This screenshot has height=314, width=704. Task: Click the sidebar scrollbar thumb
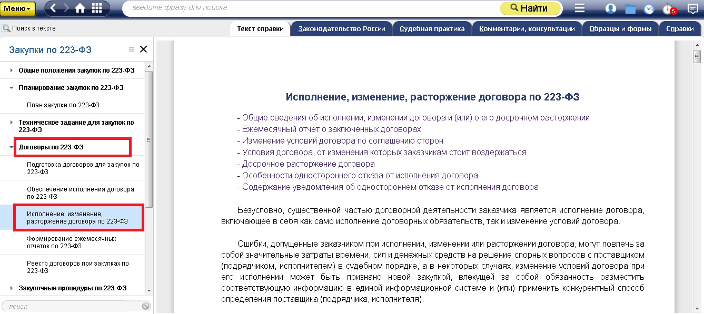click(149, 139)
